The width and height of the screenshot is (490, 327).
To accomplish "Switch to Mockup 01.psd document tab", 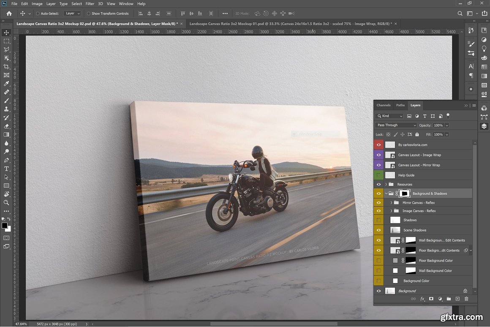I will (x=290, y=24).
